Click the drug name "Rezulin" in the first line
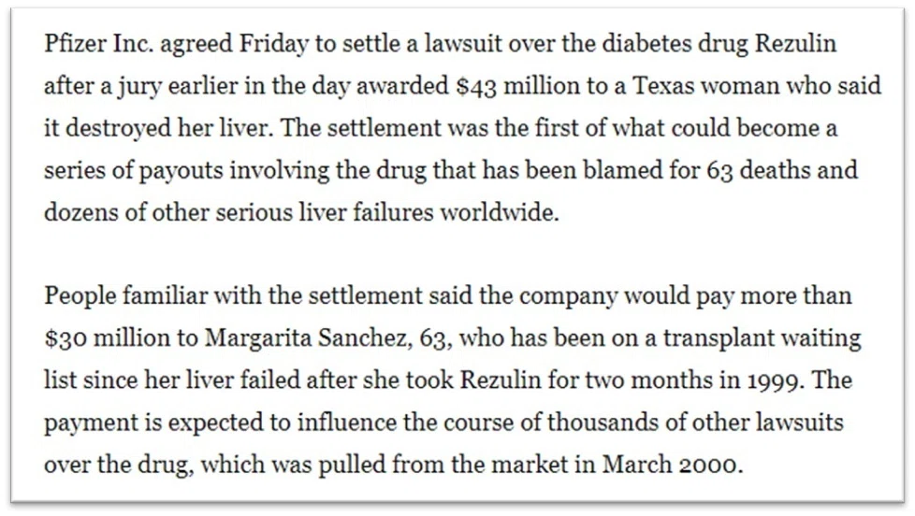Viewport: 915px width, 516px height. (x=795, y=44)
